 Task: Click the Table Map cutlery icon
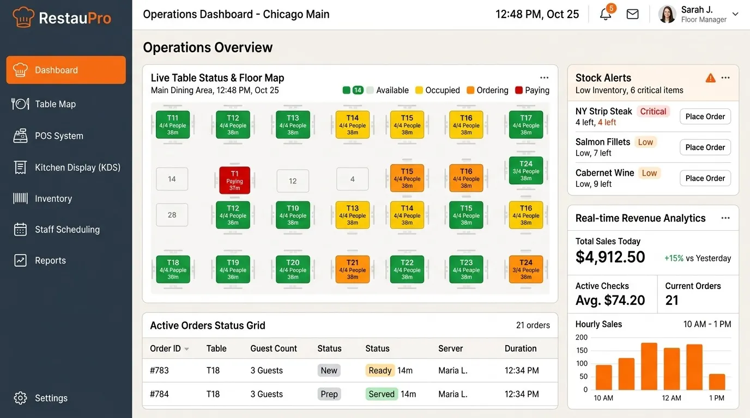(20, 103)
